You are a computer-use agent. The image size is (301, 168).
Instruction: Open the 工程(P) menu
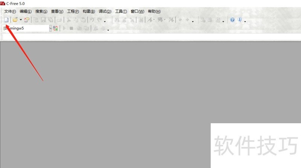pyautogui.click(x=73, y=11)
